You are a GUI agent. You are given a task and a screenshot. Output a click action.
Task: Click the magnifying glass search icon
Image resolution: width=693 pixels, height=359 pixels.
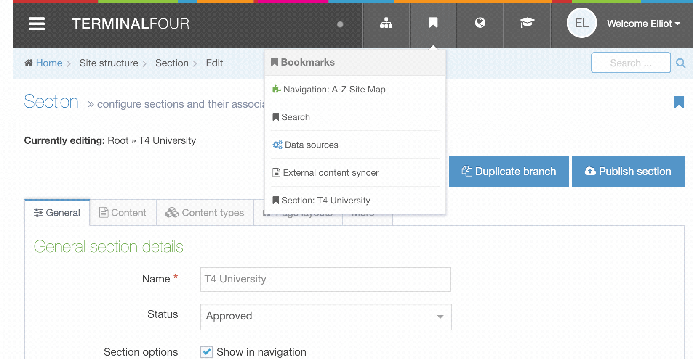pyautogui.click(x=680, y=63)
